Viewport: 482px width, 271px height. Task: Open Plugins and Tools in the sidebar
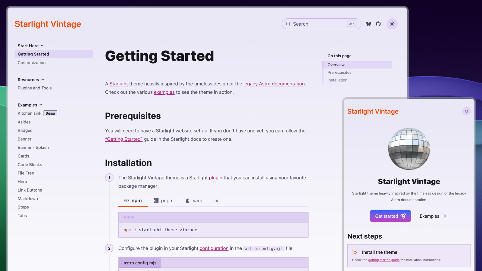[x=35, y=88]
